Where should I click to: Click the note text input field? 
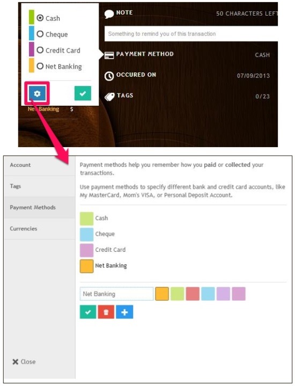point(191,34)
